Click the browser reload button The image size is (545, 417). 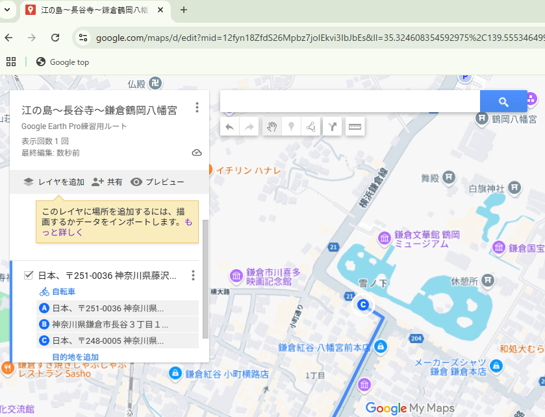coord(55,38)
